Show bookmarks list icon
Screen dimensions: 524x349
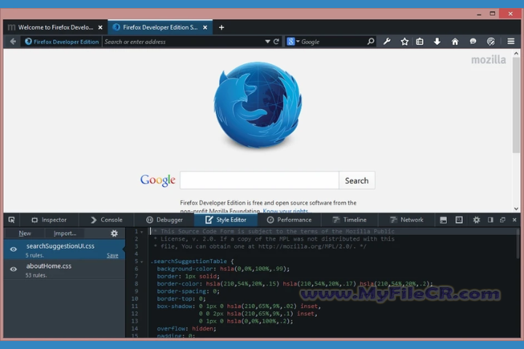coord(420,41)
